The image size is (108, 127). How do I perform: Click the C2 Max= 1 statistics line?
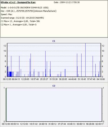tap(19, 25)
